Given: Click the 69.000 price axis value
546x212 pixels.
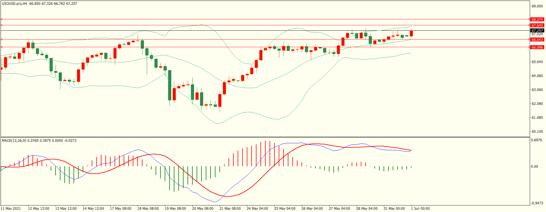Looking at the screenshot, I should tap(537, 6).
